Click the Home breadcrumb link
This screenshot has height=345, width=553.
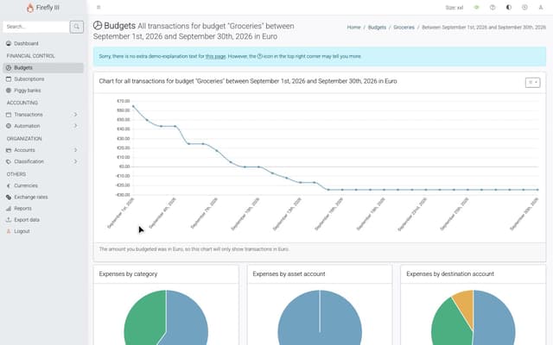point(353,27)
